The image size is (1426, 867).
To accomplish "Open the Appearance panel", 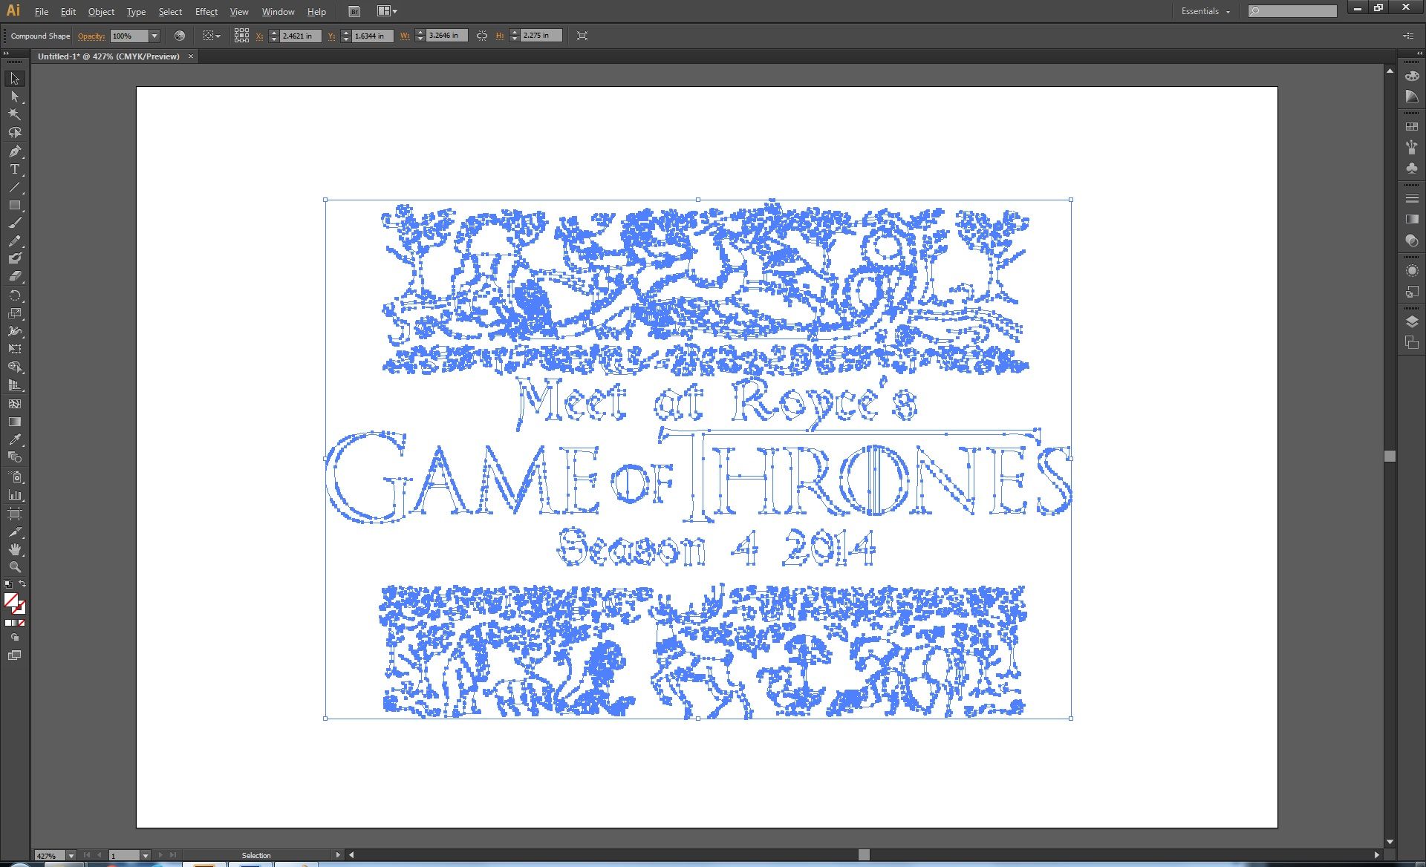I will coord(1412,271).
